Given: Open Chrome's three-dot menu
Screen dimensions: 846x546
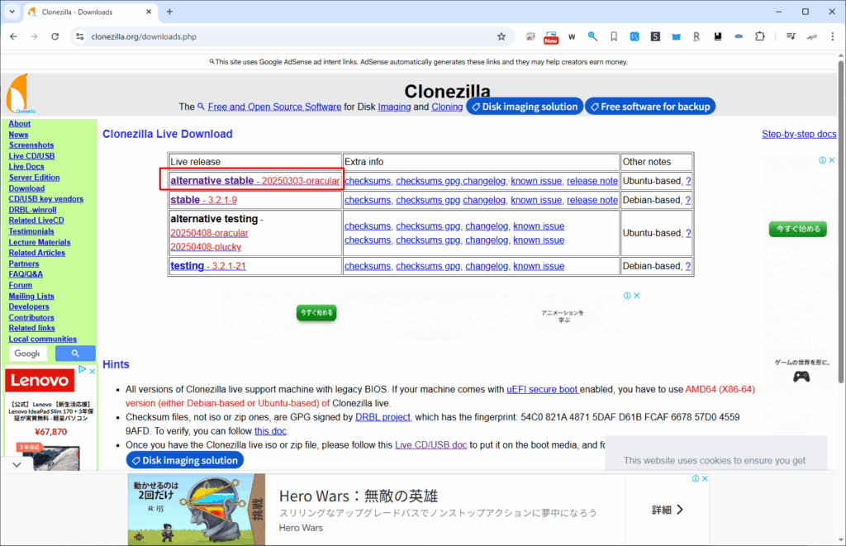Looking at the screenshot, I should tap(833, 36).
